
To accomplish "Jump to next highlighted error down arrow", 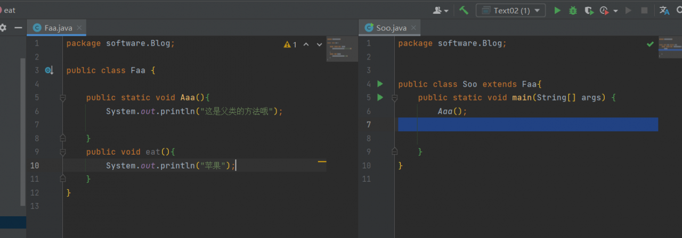I will [x=320, y=45].
